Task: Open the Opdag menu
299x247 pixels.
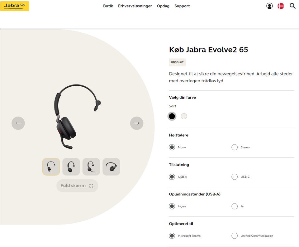Action: pyautogui.click(x=163, y=6)
